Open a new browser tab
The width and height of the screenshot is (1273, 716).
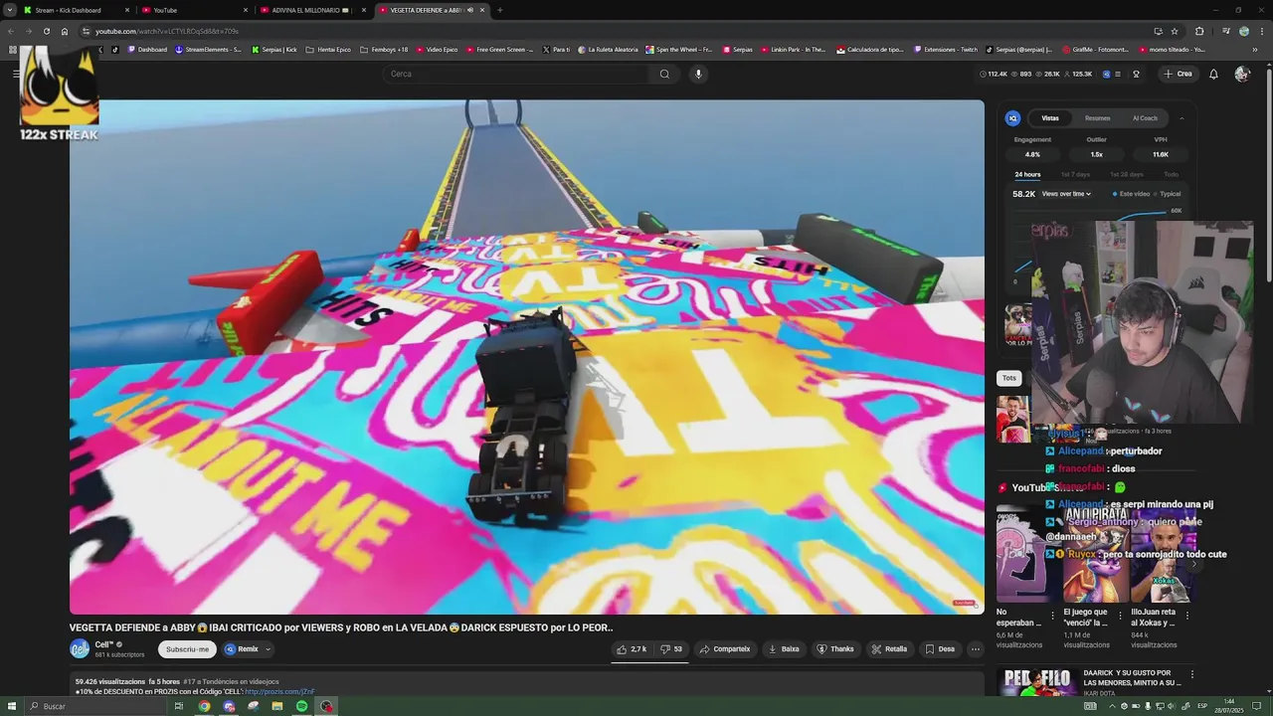click(x=499, y=10)
